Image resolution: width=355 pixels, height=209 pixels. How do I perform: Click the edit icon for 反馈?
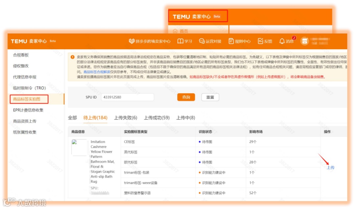[260, 41]
